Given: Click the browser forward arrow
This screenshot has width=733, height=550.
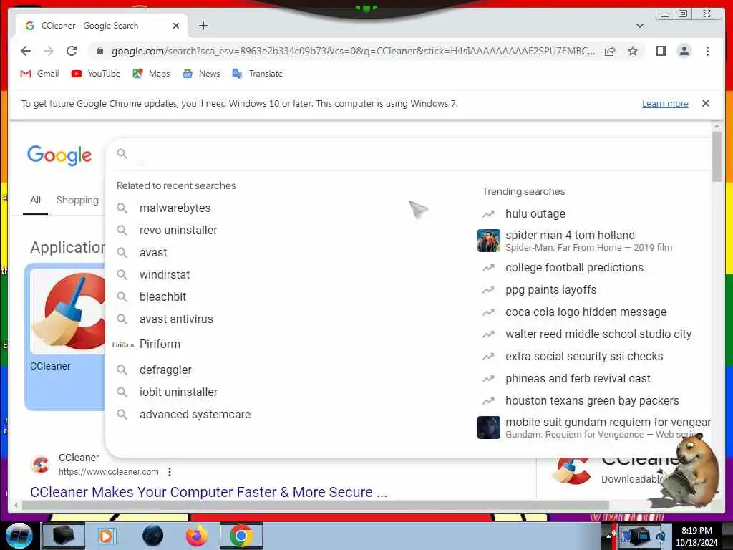Looking at the screenshot, I should [49, 51].
